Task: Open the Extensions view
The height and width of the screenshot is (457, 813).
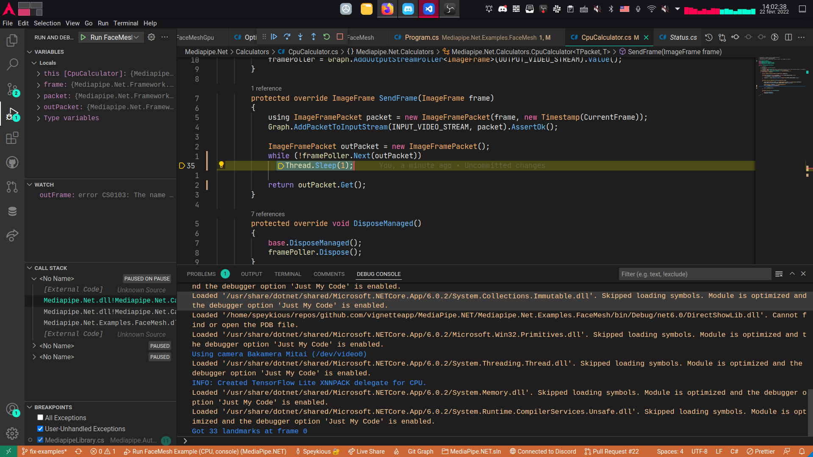Action: (12, 138)
